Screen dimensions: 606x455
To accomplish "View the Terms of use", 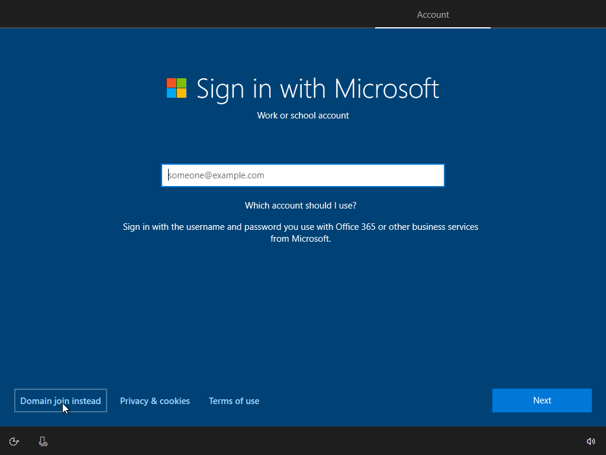I will click(234, 400).
